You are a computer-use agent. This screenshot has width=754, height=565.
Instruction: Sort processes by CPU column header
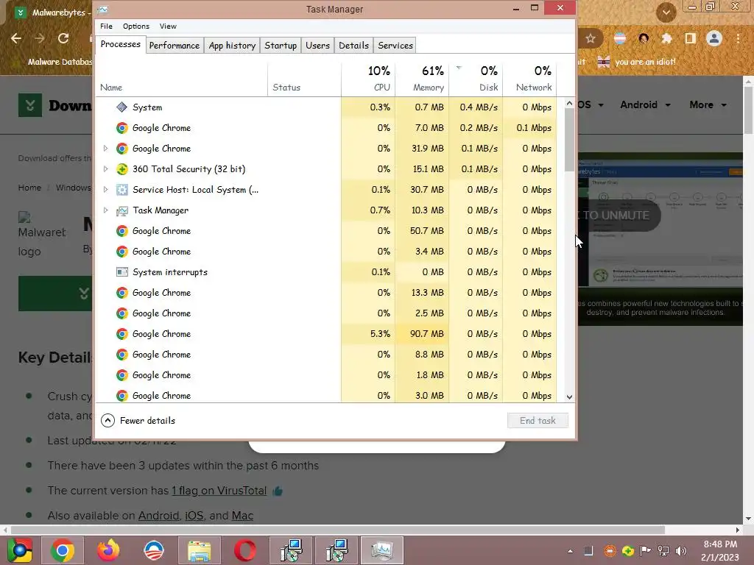(x=368, y=79)
